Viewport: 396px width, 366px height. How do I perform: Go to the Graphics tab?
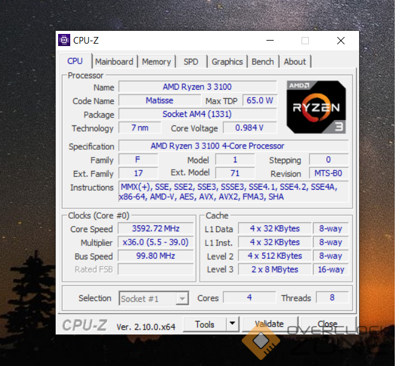pyautogui.click(x=227, y=62)
